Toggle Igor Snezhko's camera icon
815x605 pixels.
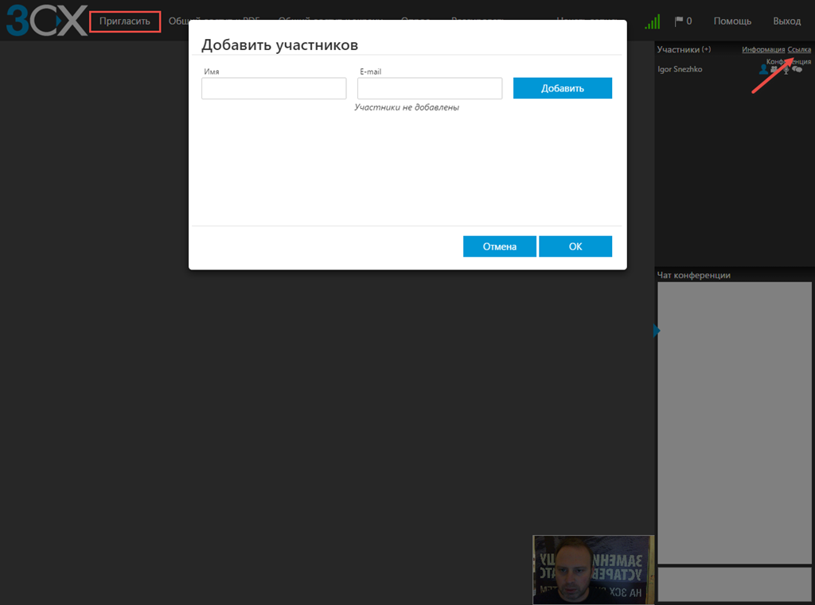pyautogui.click(x=774, y=69)
